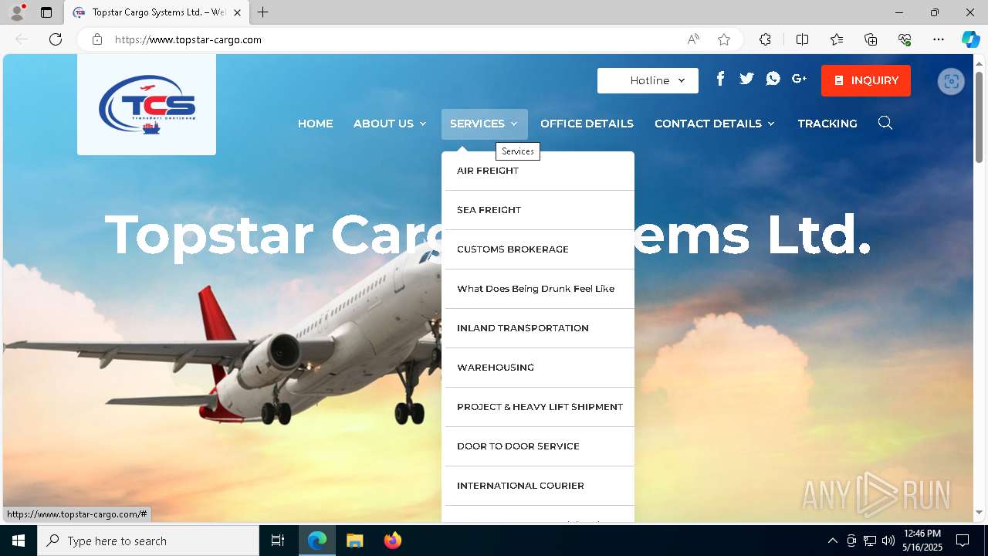This screenshot has height=556, width=988.
Task: Open browser extensions puzzle icon
Action: tap(765, 39)
